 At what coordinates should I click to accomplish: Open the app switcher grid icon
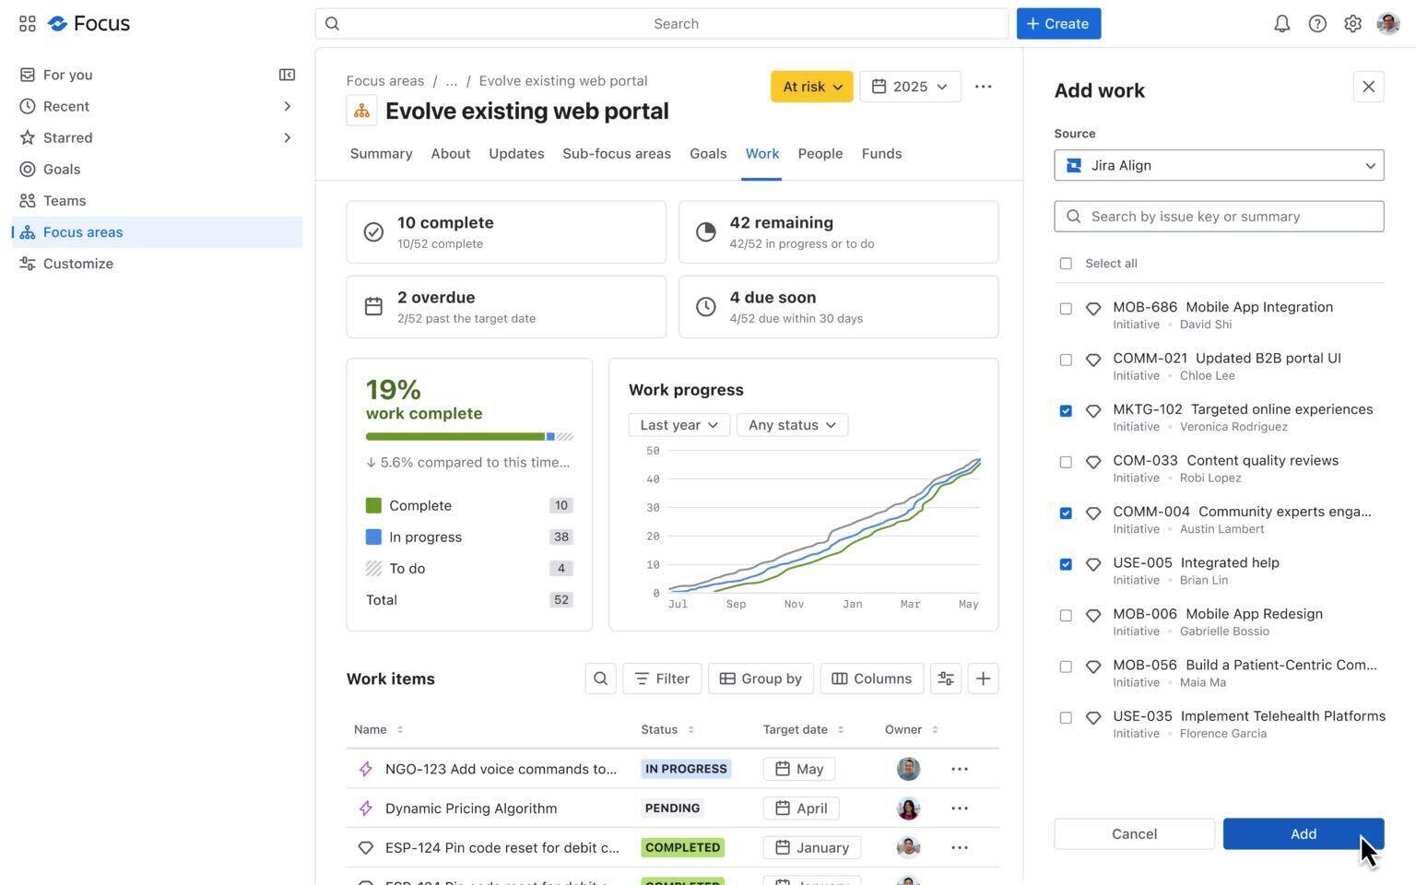(27, 23)
